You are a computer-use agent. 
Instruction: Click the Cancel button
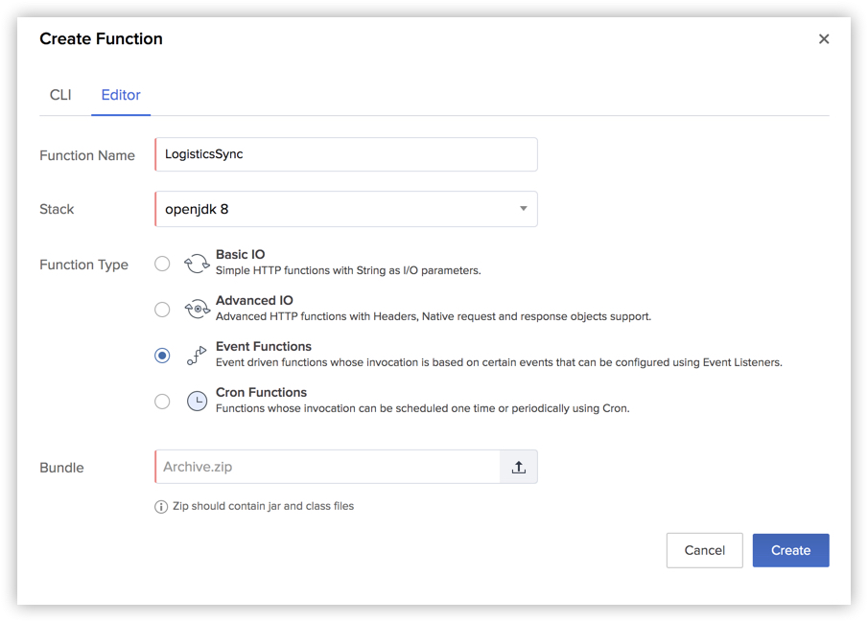click(704, 550)
